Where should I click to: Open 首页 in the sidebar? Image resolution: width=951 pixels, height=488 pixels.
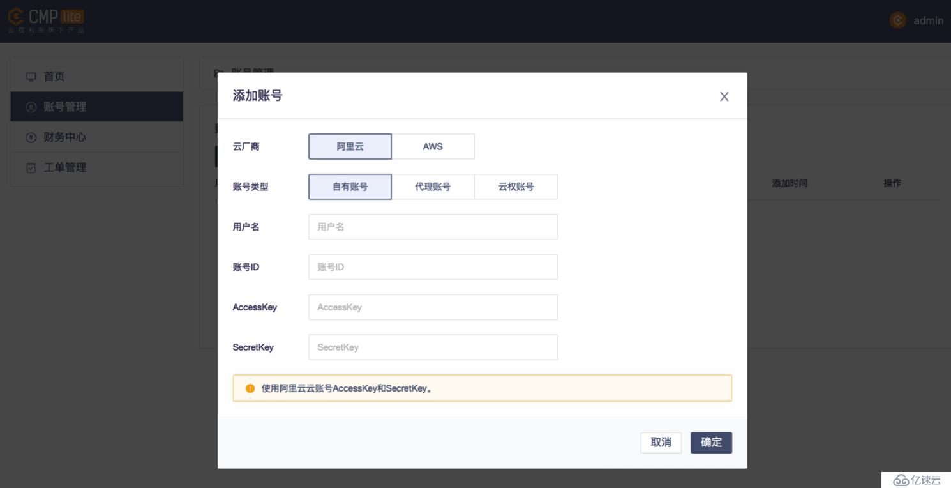(97, 76)
